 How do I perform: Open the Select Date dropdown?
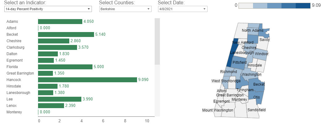182,9
